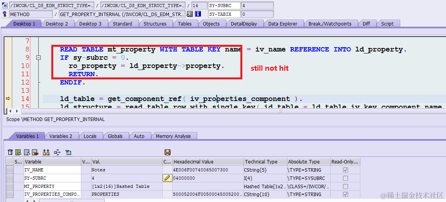Screen dimensions: 446x202
Task: Click the METHOD event type field
Action: pos(31,14)
